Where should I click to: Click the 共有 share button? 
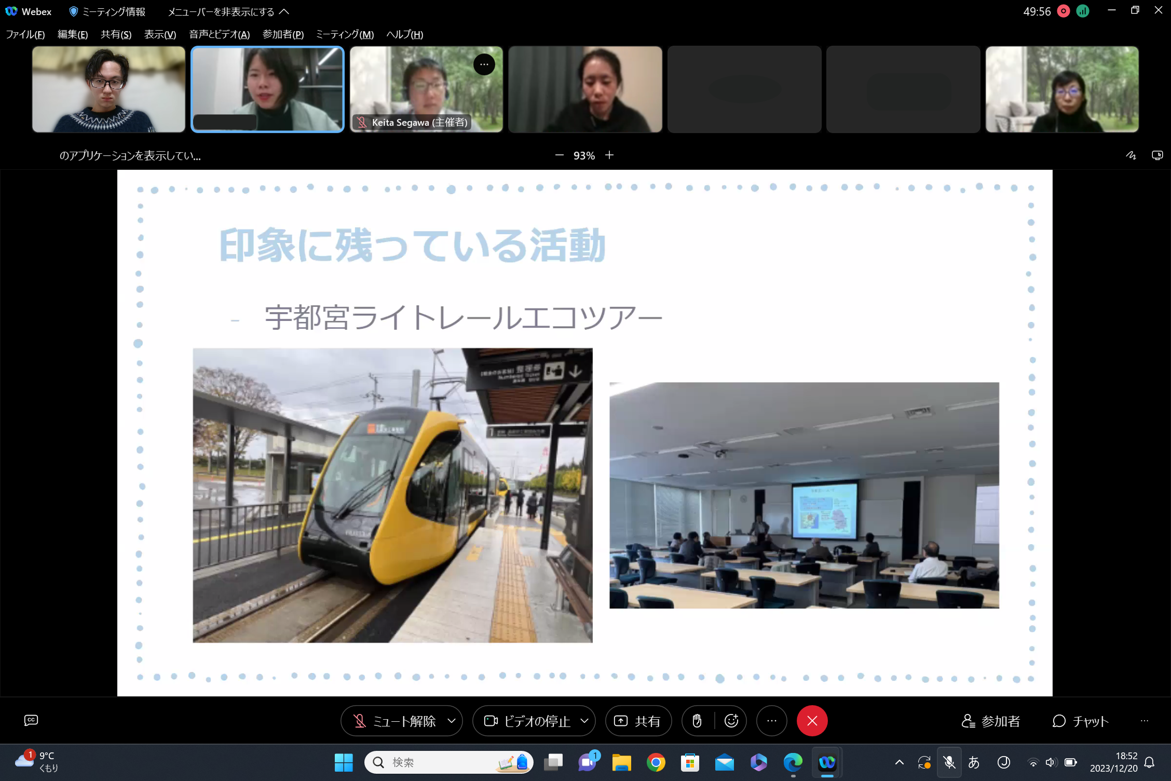[x=638, y=721]
